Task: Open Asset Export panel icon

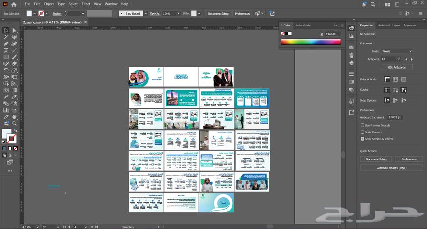Action: 351,112
